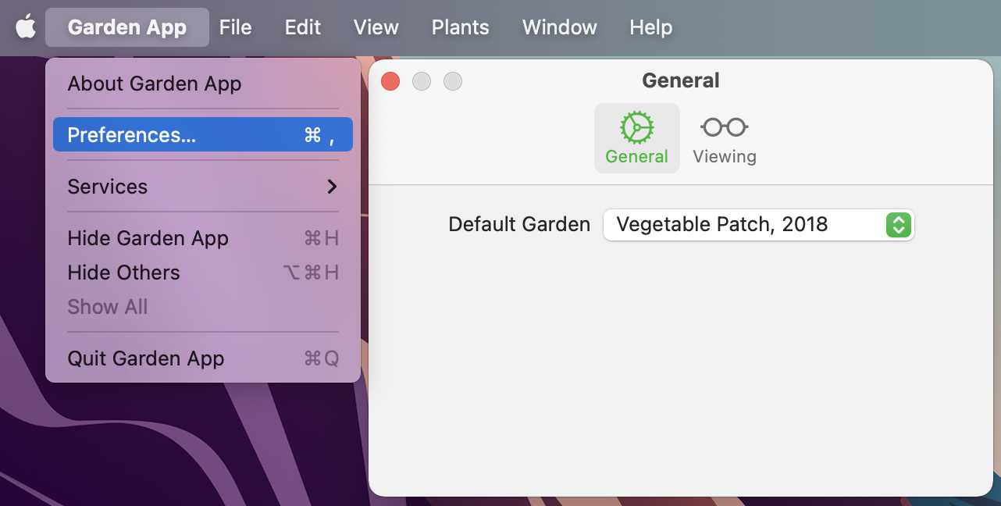
Task: Open the Default Garden dropdown
Action: [x=757, y=225]
